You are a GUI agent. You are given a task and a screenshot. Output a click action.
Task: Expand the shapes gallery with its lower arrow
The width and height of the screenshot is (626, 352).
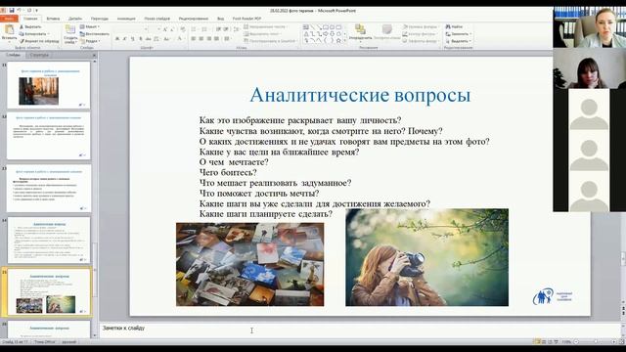coord(345,41)
